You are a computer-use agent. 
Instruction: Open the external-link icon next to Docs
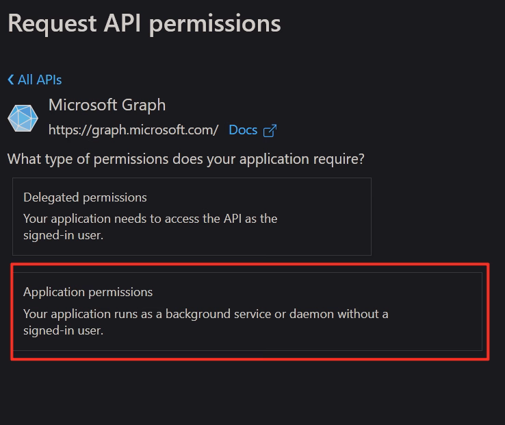pos(270,130)
